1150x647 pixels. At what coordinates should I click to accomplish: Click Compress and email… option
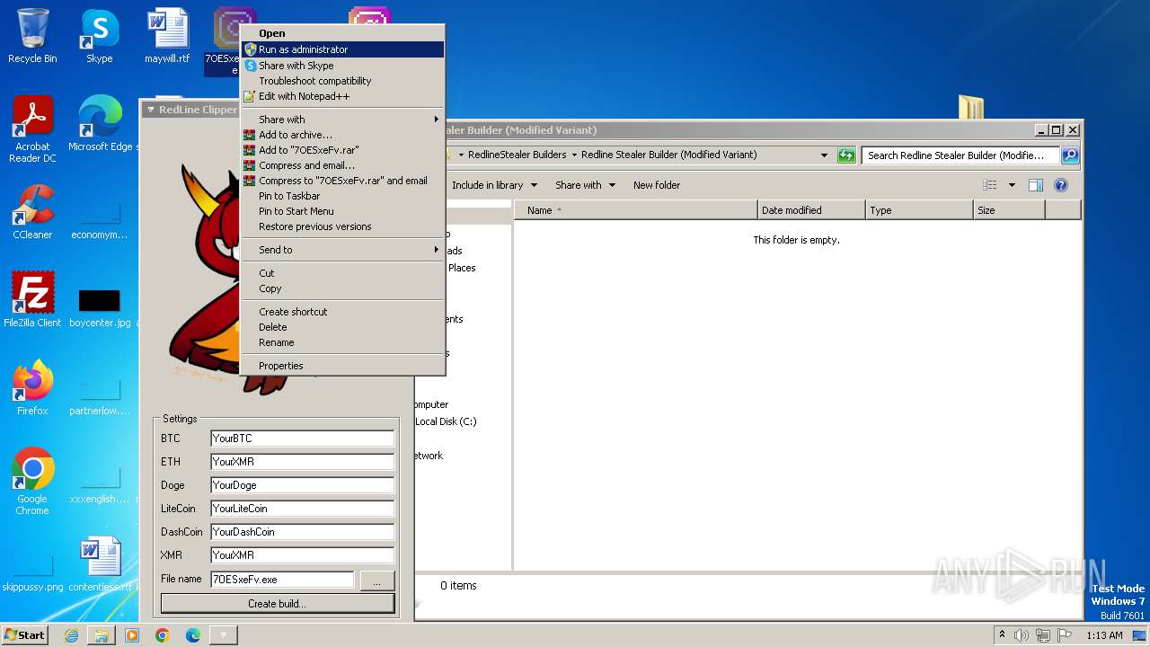click(x=342, y=165)
